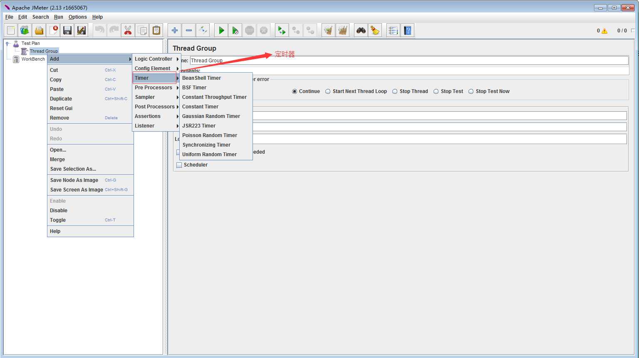Select Start Next Thread Loop radio button
This screenshot has height=358, width=639.
pos(328,91)
